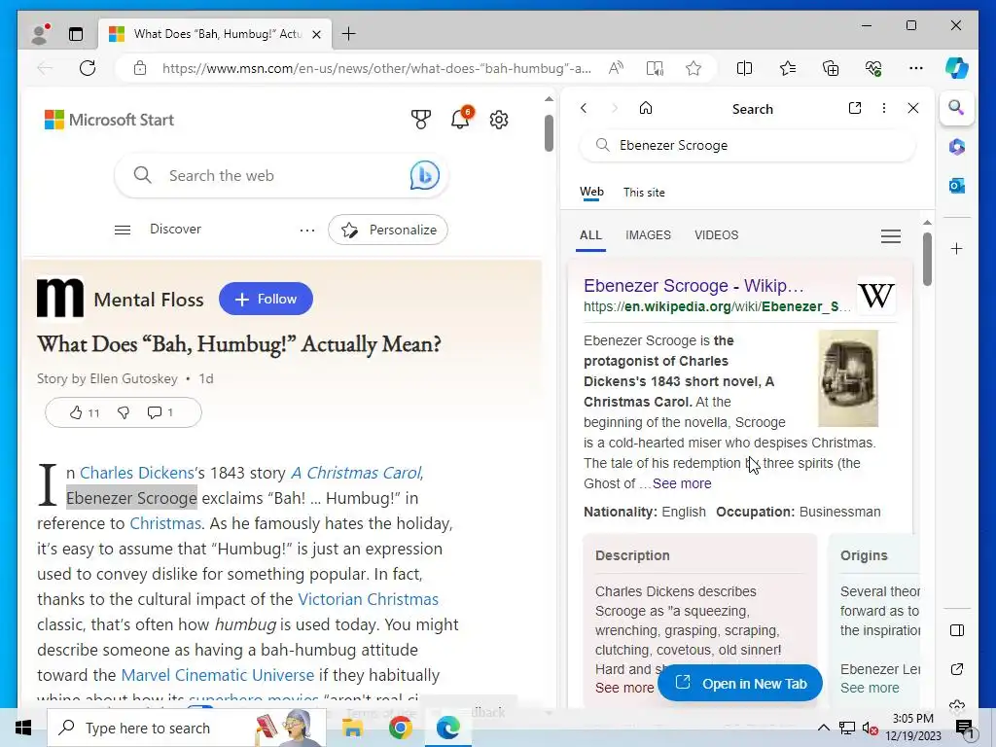
Task: Open MSN notifications bell
Action: pyautogui.click(x=460, y=118)
